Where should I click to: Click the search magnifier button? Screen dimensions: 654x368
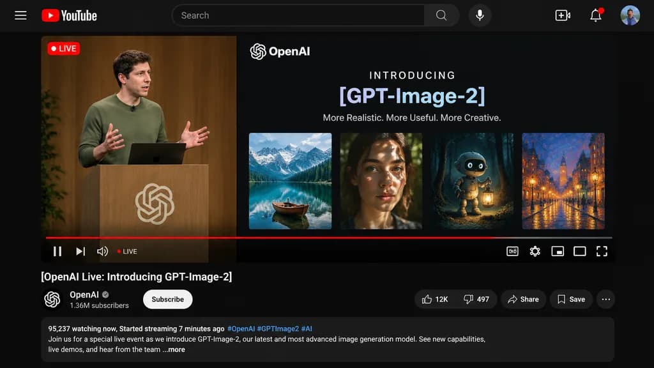tap(441, 15)
